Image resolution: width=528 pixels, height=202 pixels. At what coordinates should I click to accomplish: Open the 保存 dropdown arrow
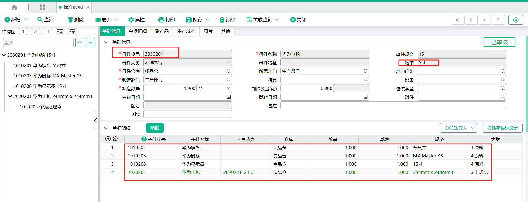coord(208,20)
